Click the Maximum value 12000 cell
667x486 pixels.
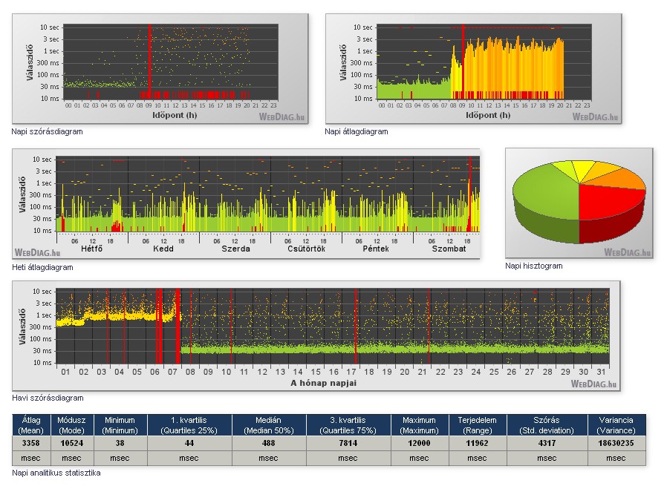pos(420,442)
